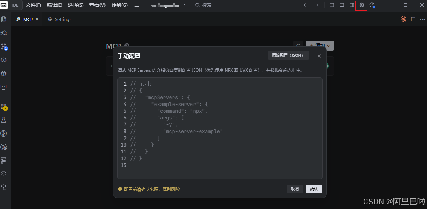427x209 pixels.
Task: Open the 编辑(E) menu
Action: (x=55, y=5)
